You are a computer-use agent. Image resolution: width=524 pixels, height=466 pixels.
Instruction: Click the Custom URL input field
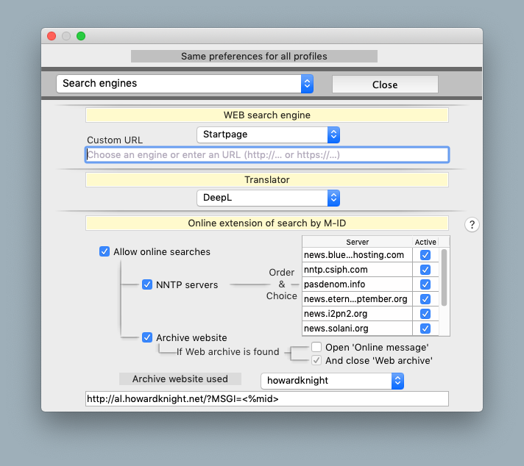tap(266, 155)
